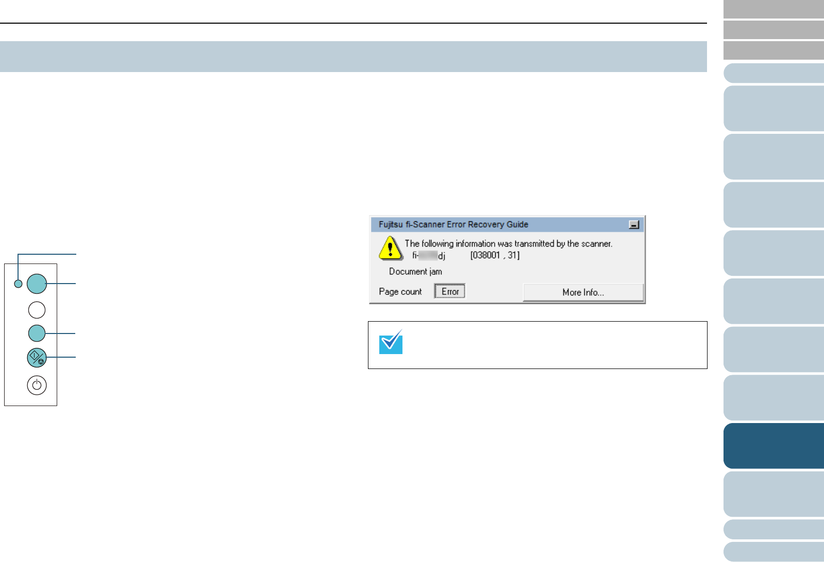
Task: Click the "Fujitsu fi-Scanner Error Recovery Guide" title bar
Action: click(507, 224)
